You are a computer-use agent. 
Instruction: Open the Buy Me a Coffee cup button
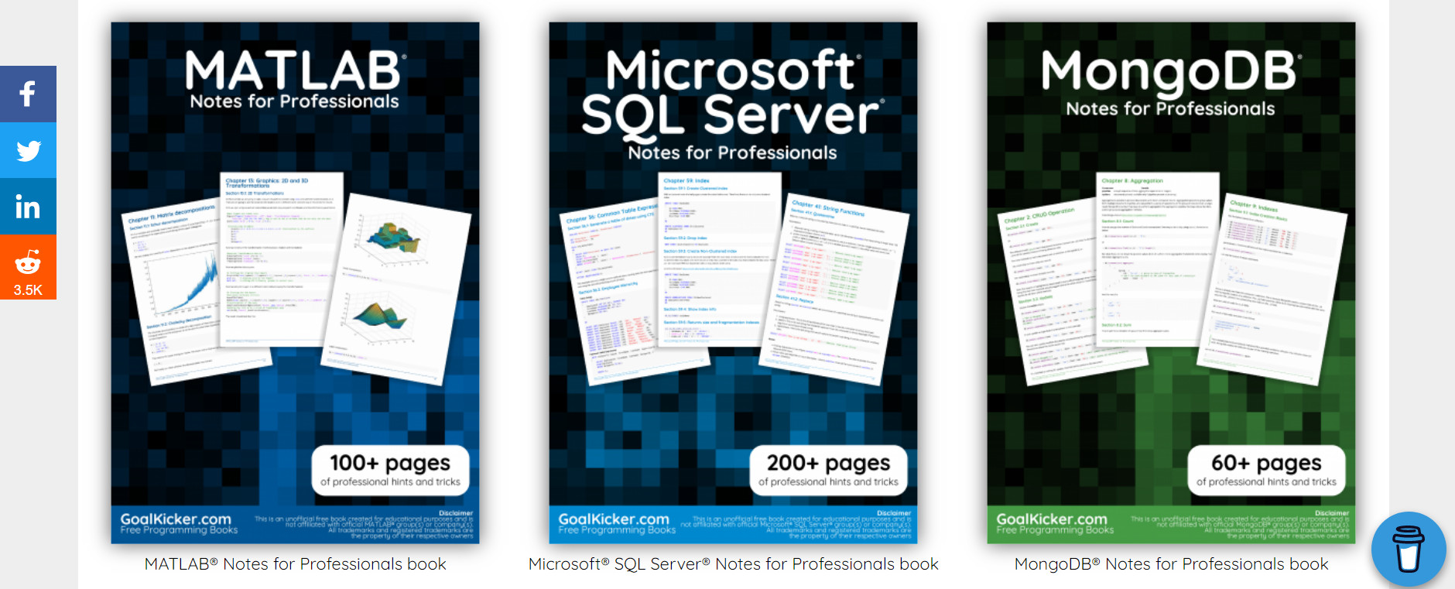point(1409,549)
